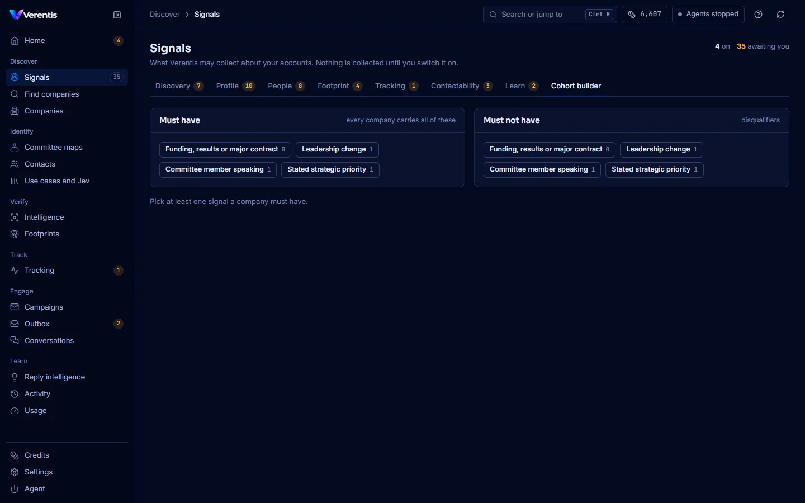Toggle Must have Funding, results or major contract
805x503 pixels.
click(x=225, y=150)
